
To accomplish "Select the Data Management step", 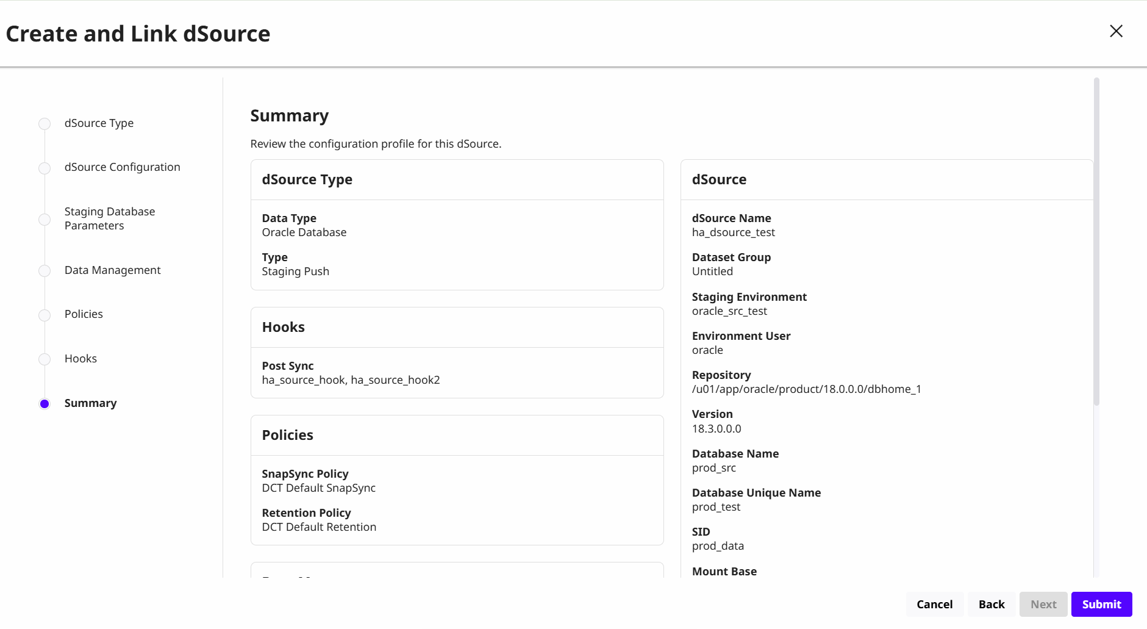I will [112, 270].
